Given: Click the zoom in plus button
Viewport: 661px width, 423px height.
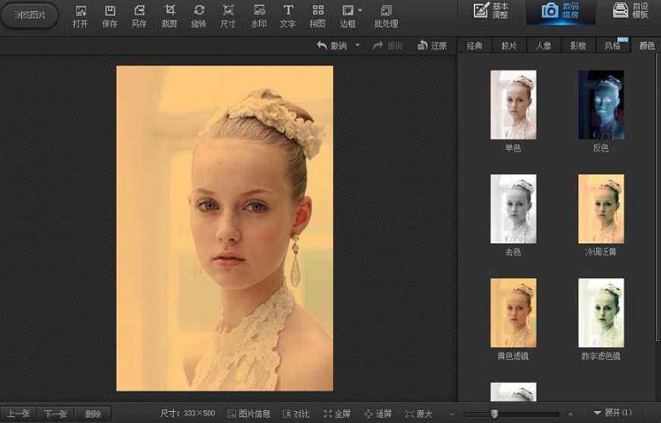Looking at the screenshot, I should pyautogui.click(x=571, y=414).
